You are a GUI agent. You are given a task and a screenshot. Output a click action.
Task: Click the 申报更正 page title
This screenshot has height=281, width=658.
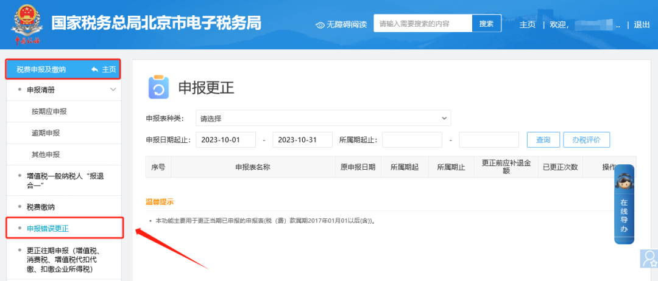coord(207,88)
